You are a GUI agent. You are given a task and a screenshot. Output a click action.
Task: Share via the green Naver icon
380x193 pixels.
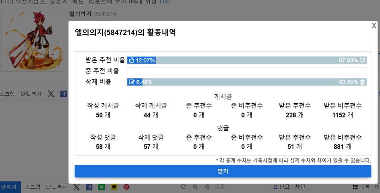click(101, 187)
